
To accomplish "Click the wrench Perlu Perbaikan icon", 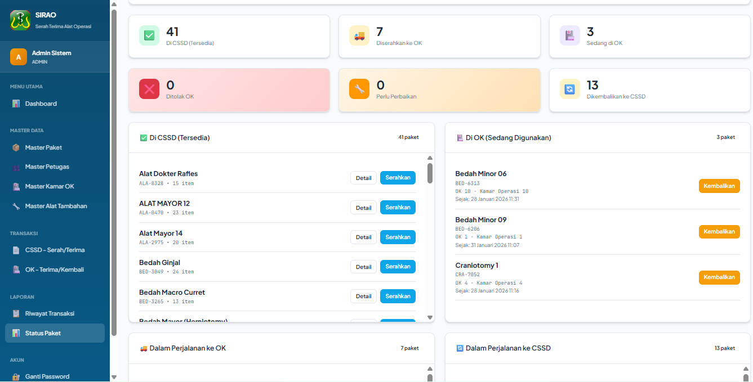I will point(359,89).
